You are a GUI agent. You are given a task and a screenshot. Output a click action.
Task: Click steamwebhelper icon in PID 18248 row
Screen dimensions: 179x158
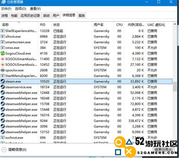tap(3, 98)
